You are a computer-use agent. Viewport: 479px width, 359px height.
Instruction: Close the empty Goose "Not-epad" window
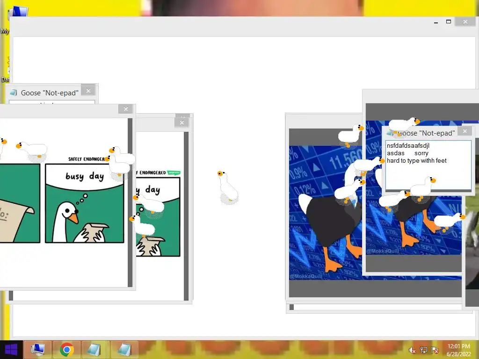pos(88,91)
